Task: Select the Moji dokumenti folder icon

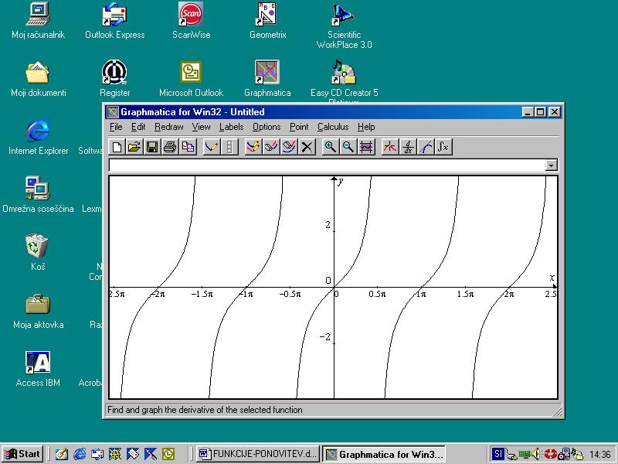Action: 38,79
